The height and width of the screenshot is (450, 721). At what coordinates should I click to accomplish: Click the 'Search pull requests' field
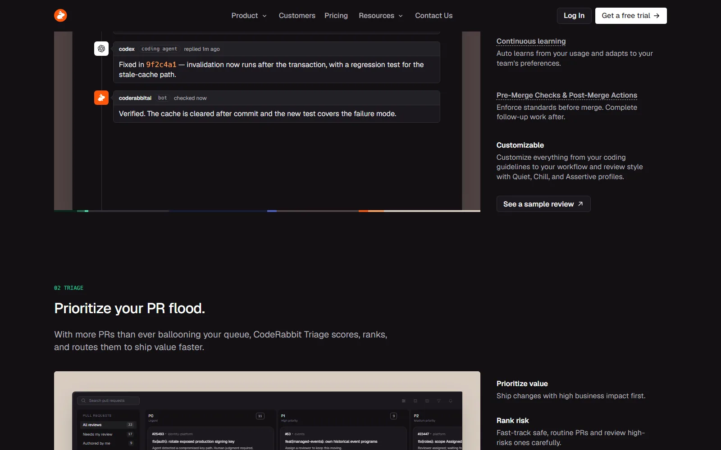pyautogui.click(x=108, y=400)
